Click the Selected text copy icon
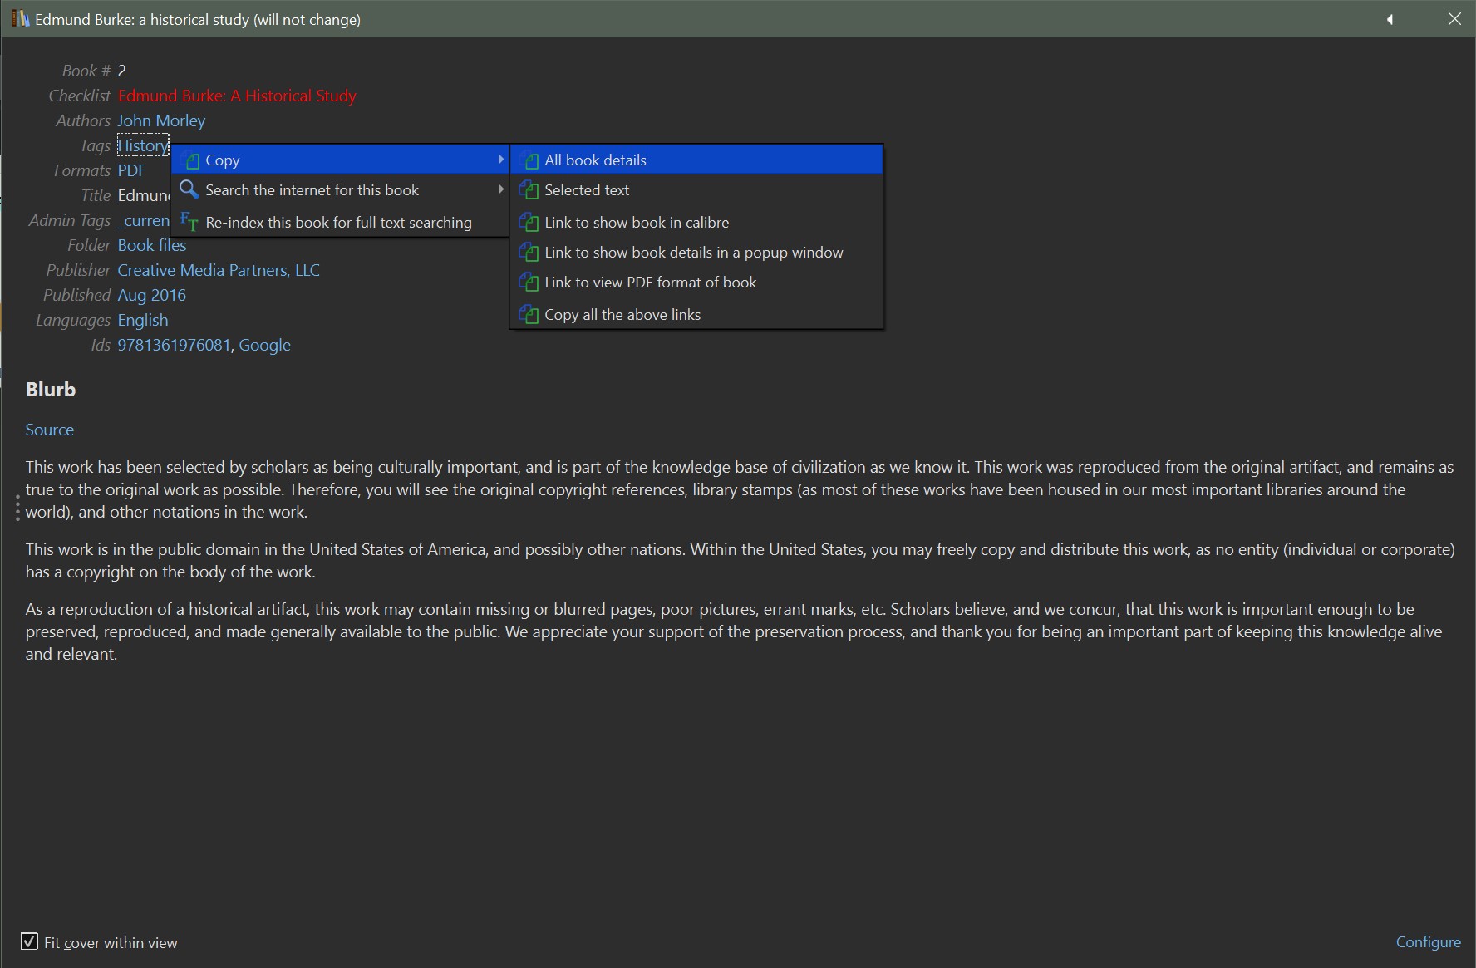The height and width of the screenshot is (968, 1476). tap(529, 190)
